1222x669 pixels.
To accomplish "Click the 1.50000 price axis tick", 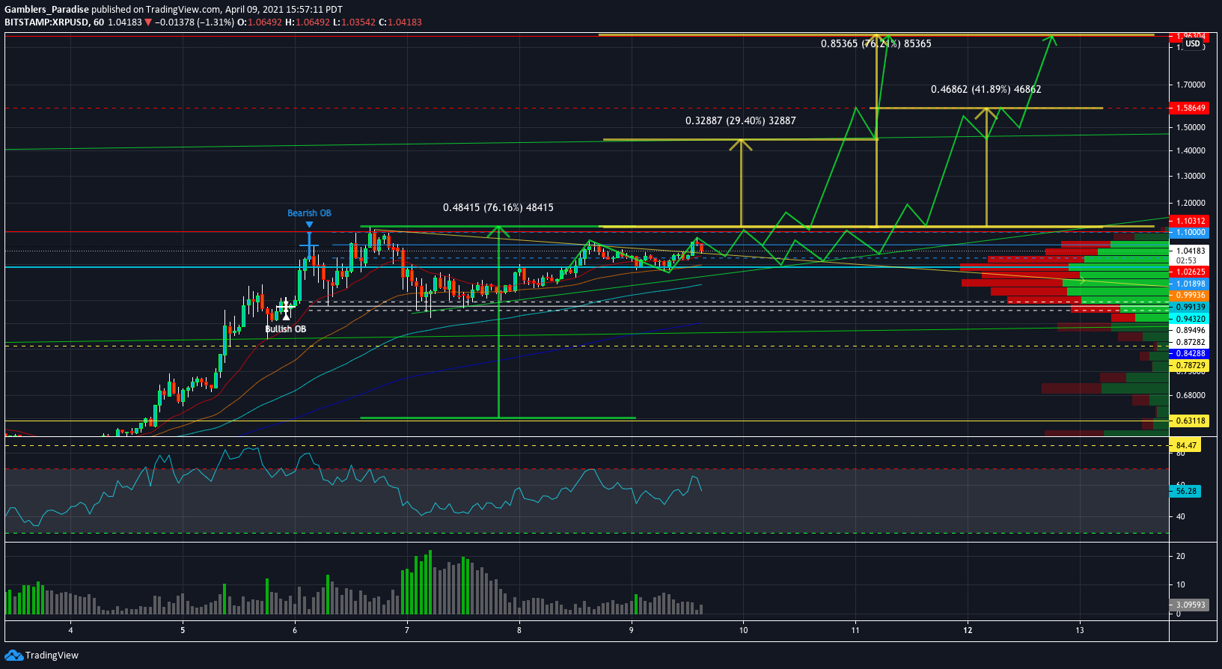I will (1191, 128).
